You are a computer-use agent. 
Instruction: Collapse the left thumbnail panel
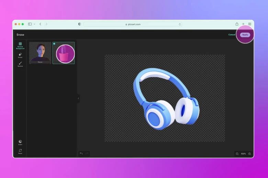click(x=78, y=99)
